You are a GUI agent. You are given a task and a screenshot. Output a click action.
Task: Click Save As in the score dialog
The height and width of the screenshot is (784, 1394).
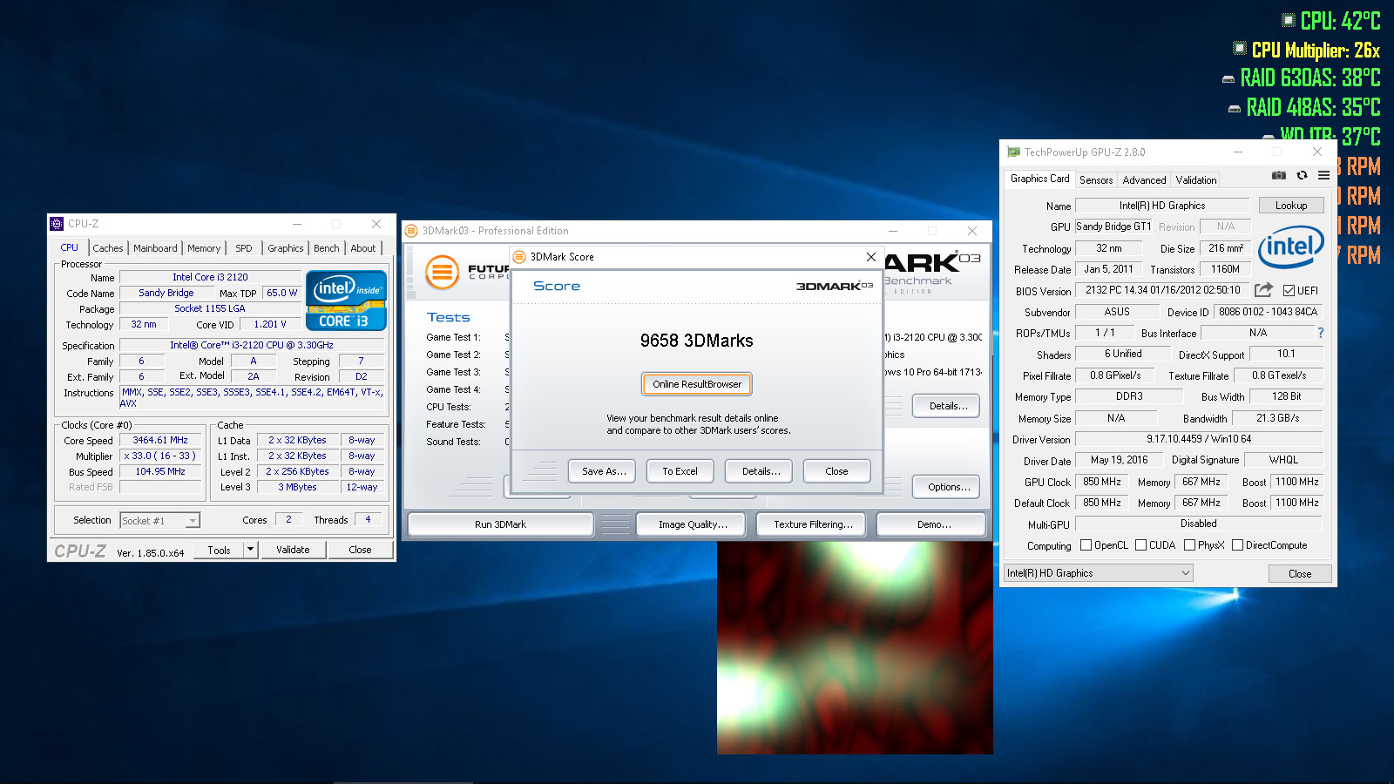(603, 471)
